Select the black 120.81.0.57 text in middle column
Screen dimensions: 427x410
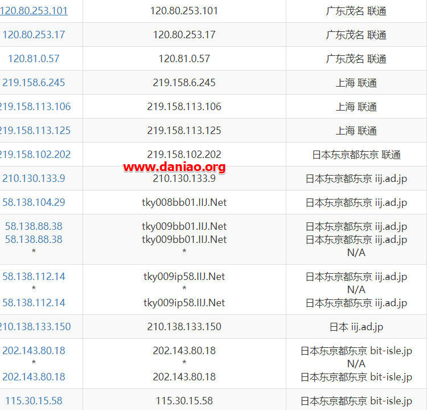[x=184, y=59]
